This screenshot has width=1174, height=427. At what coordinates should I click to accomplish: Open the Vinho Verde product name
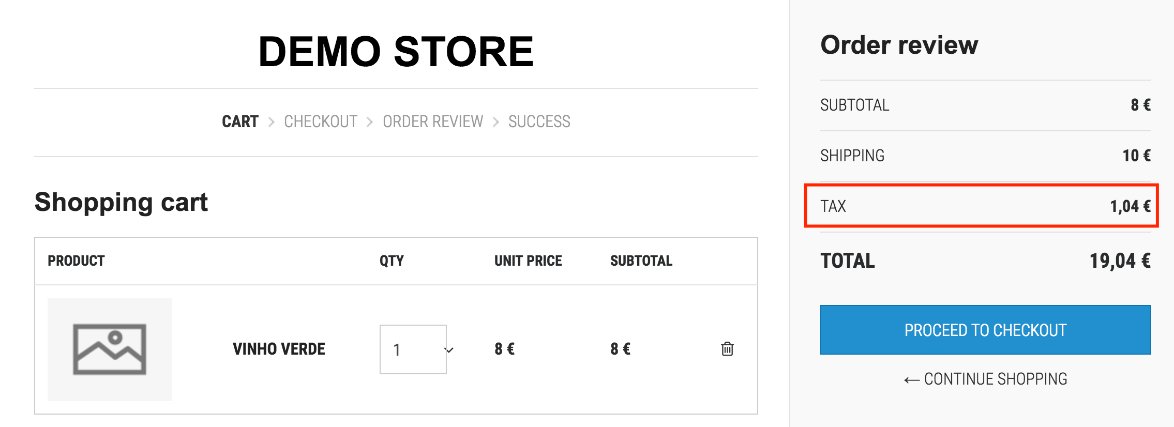tap(279, 349)
